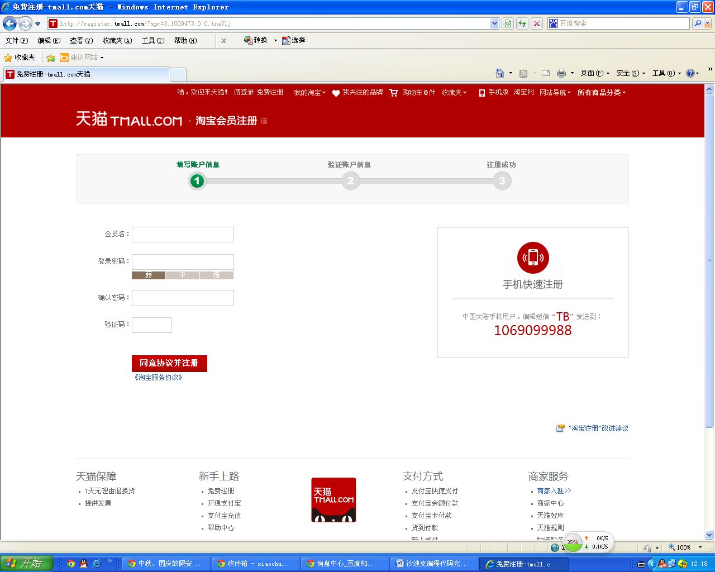The image size is (715, 572).
Task: Click the 确认密码 input field
Action: (183, 298)
